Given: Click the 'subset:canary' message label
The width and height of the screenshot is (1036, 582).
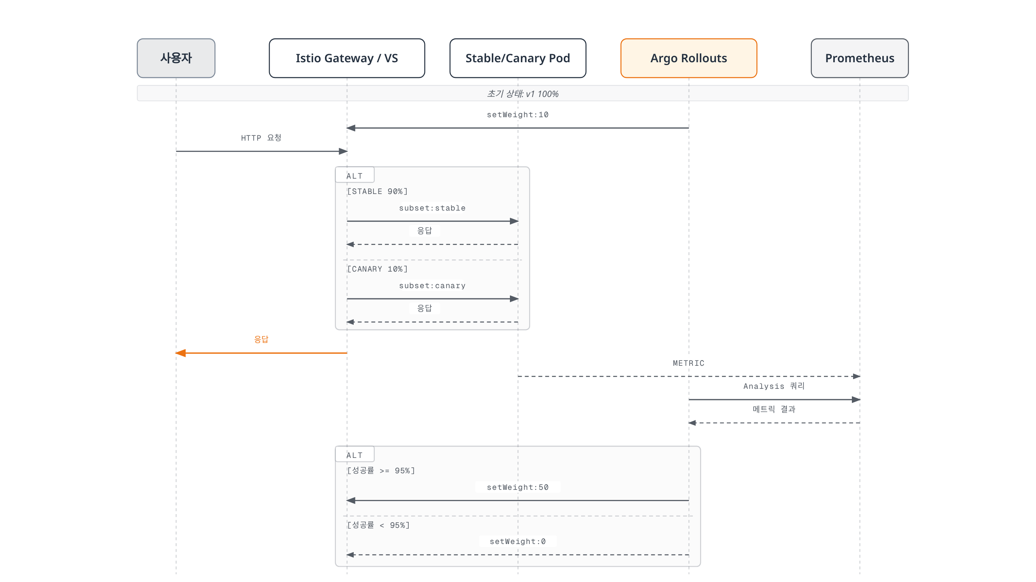Looking at the screenshot, I should pos(432,286).
